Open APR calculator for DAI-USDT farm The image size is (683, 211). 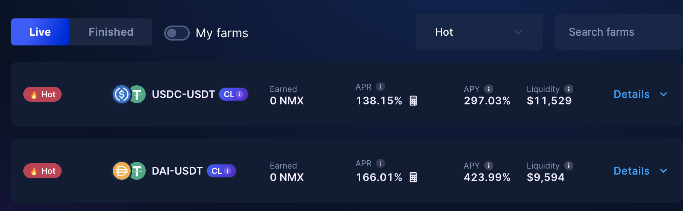(413, 177)
